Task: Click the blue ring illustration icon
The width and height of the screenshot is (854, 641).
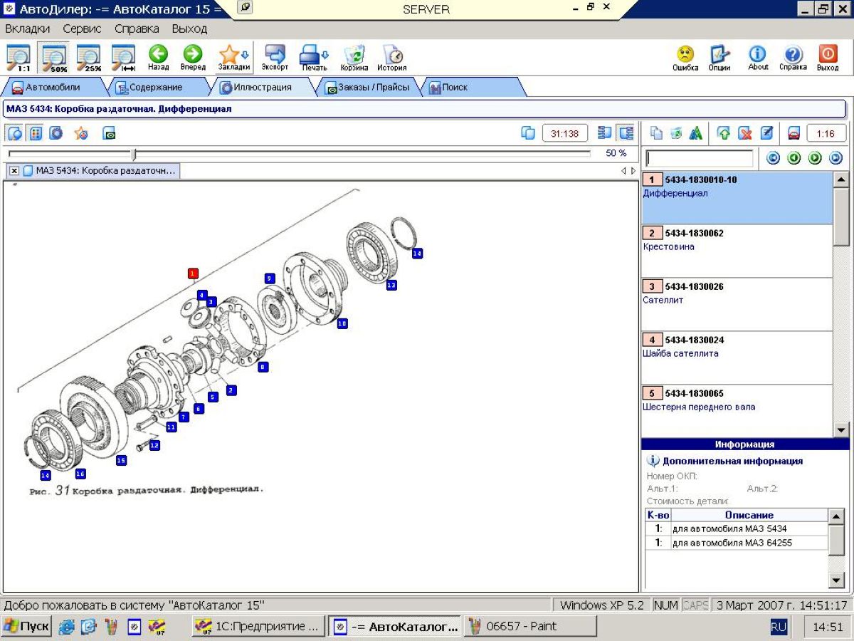Action: [x=56, y=133]
